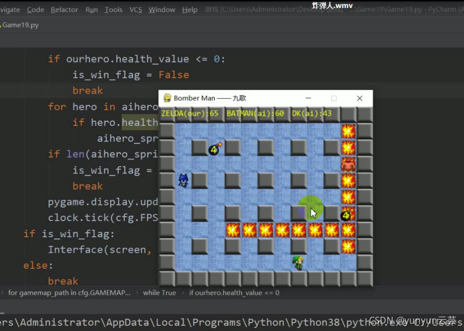
Task: Click the 'if ourhero.health_value <= 0' breadcrumb
Action: point(234,293)
